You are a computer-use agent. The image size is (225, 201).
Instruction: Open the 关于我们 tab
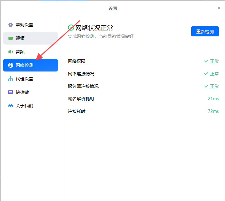click(30, 106)
